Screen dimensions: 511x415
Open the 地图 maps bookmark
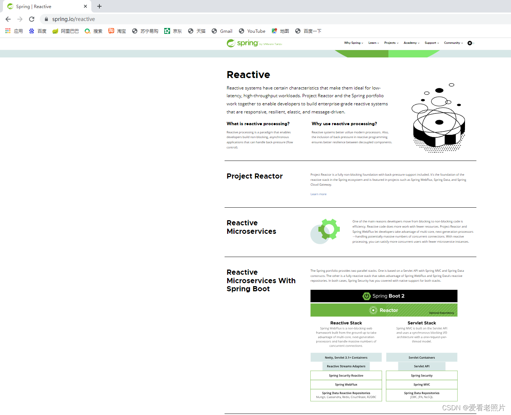pos(280,31)
